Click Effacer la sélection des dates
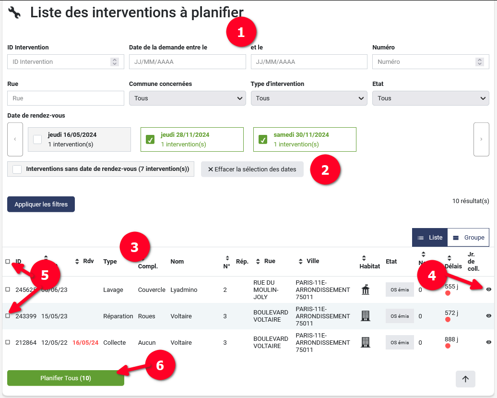The image size is (497, 398). click(252, 169)
